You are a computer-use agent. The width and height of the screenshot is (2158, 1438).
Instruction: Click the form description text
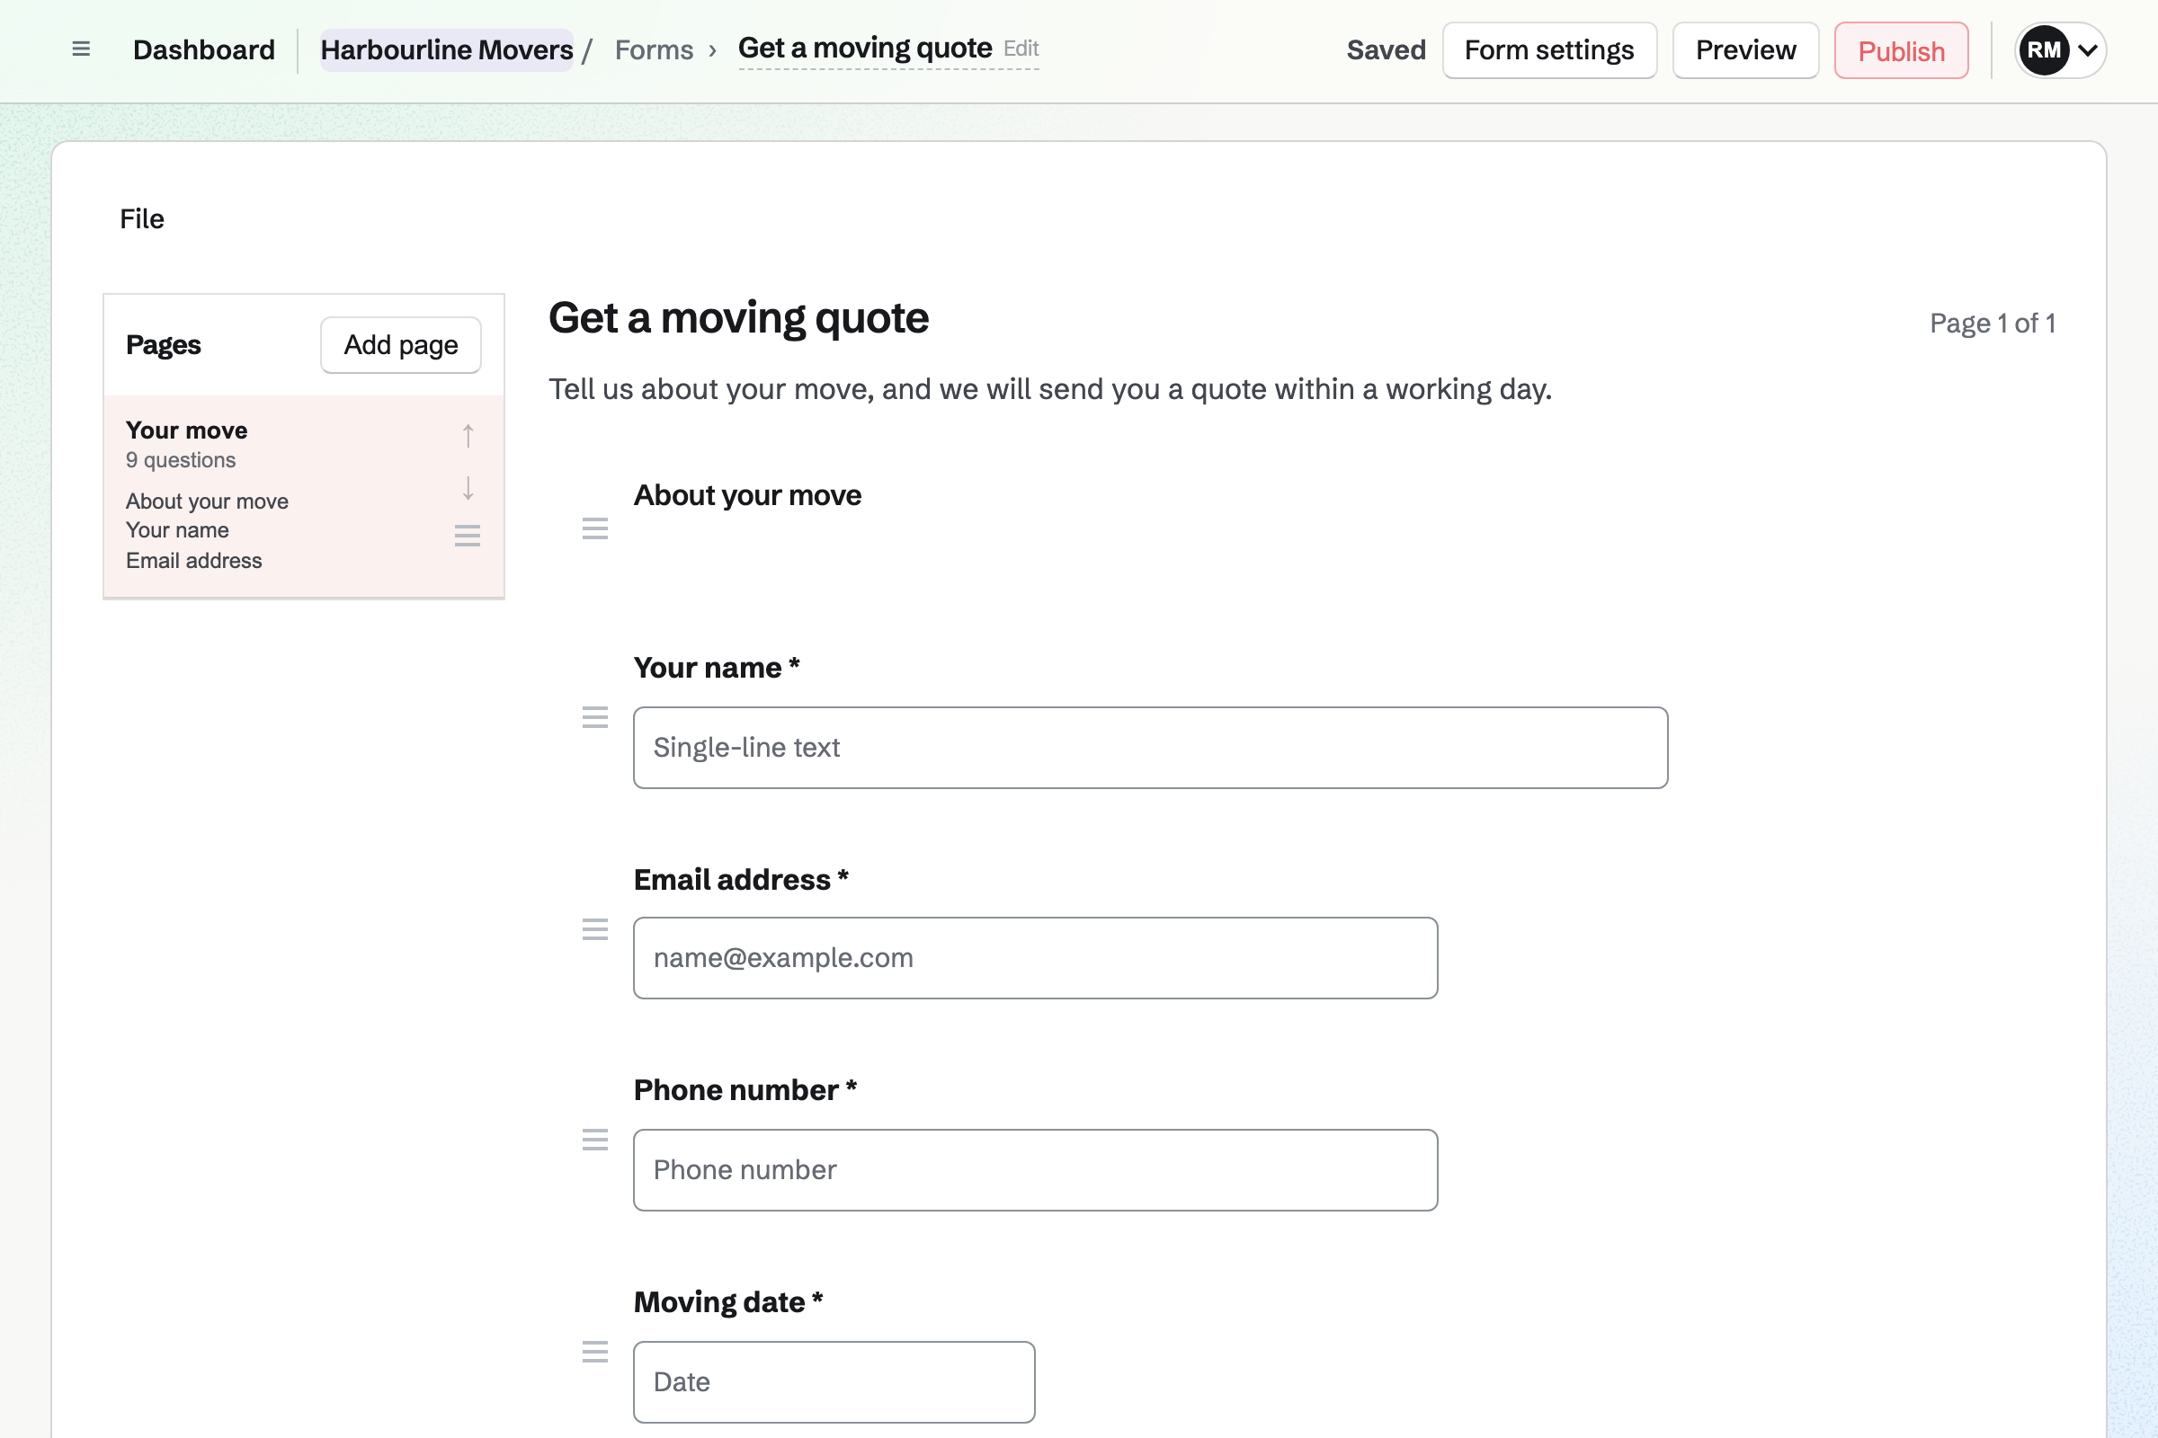click(x=1050, y=389)
